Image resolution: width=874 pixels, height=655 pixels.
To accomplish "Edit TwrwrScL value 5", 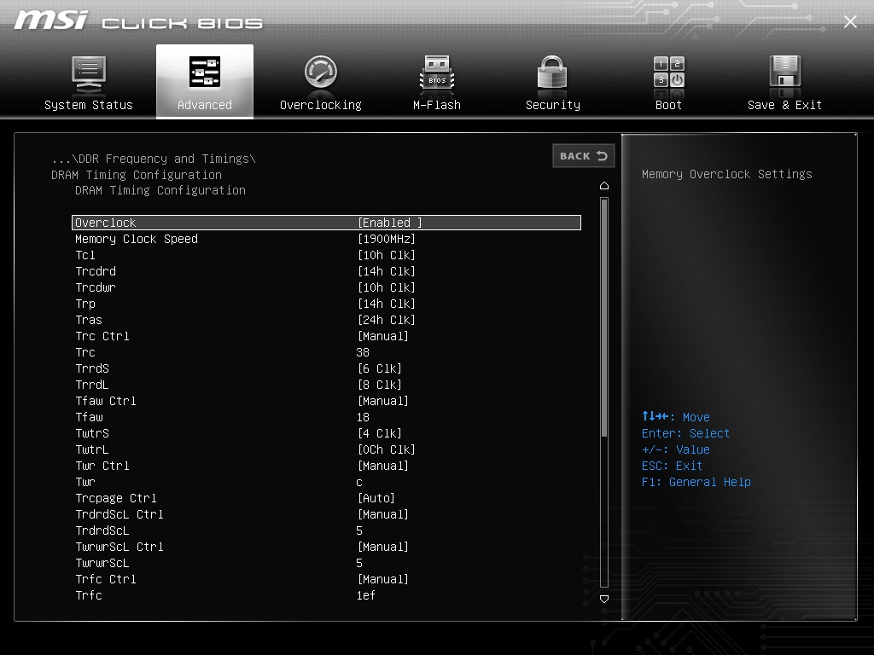I will (x=359, y=563).
